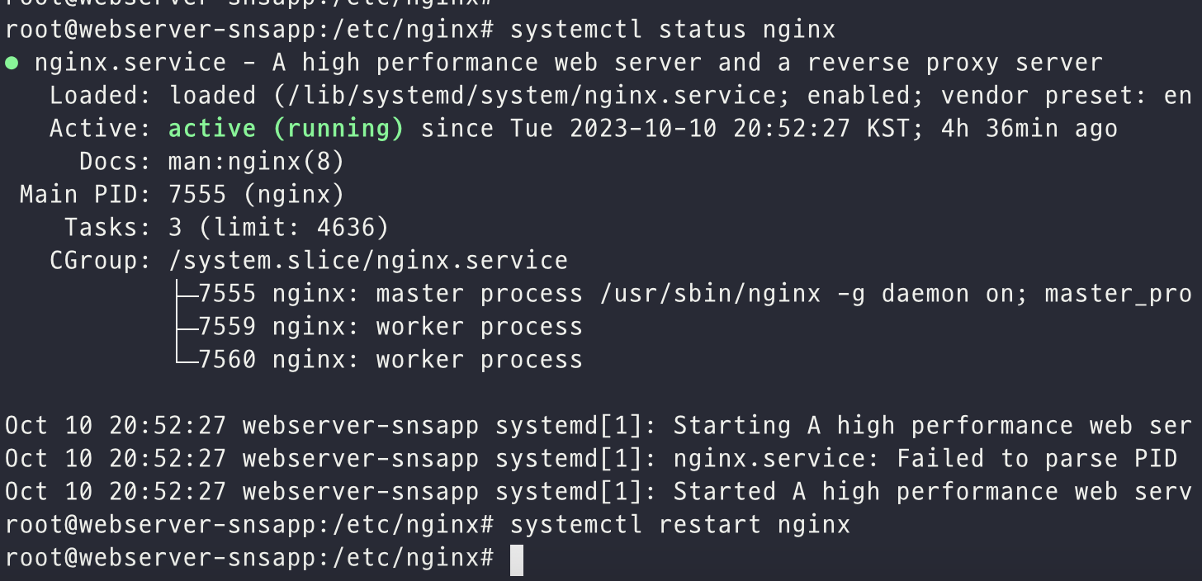
Task: Click the "nginx.service" unit name in the header
Action: pos(130,64)
